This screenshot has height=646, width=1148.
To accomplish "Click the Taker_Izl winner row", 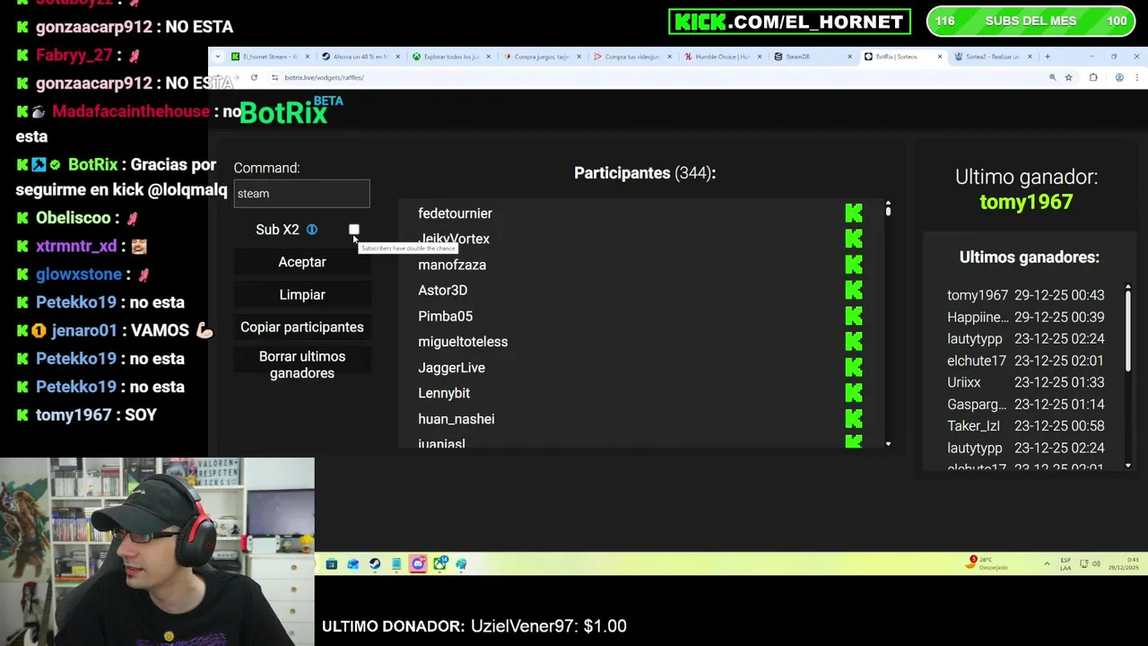I will [1026, 426].
